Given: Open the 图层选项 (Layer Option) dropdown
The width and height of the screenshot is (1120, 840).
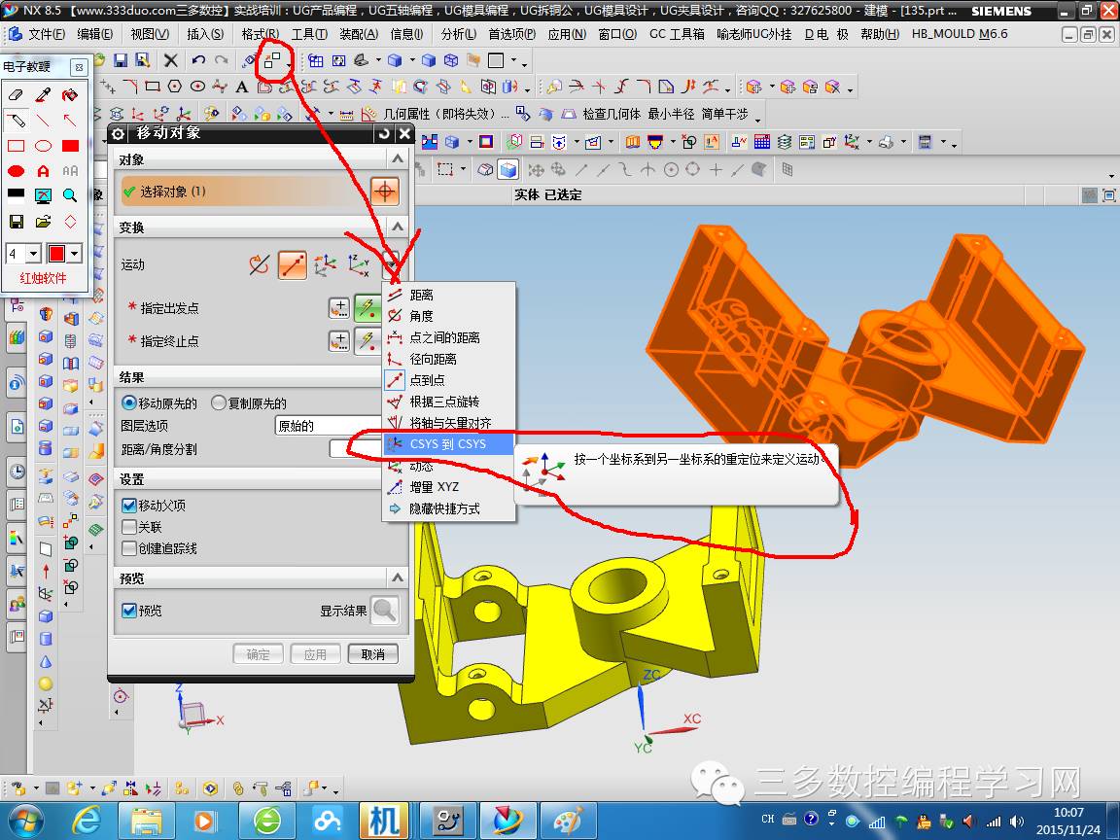Looking at the screenshot, I should (329, 427).
